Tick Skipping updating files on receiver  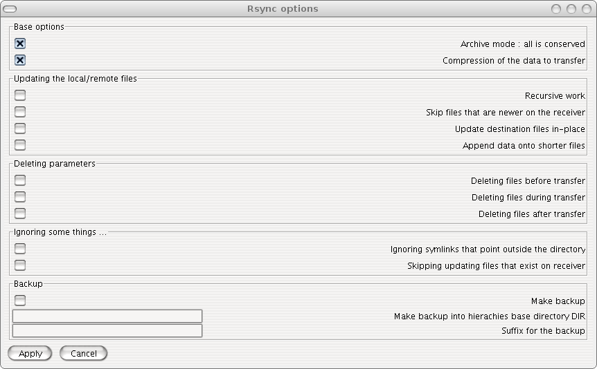point(20,265)
